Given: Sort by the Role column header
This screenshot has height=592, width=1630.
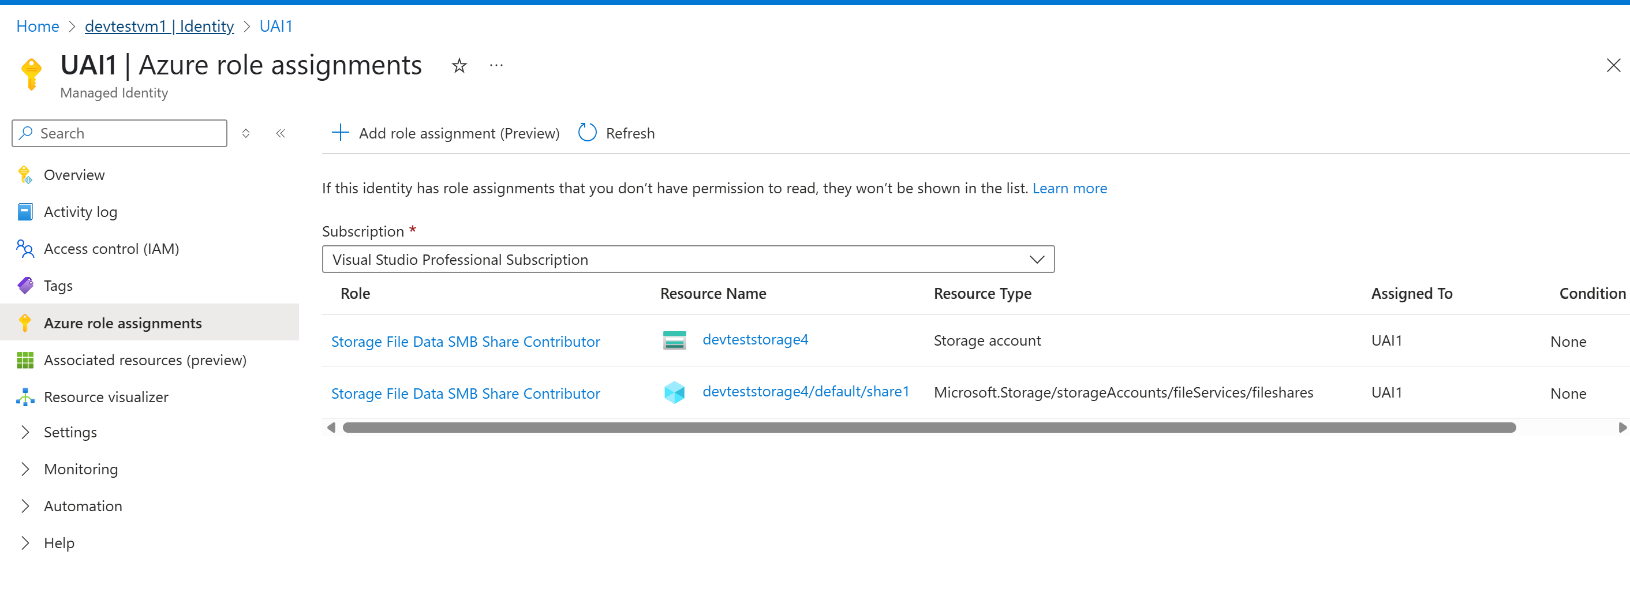Looking at the screenshot, I should click(x=355, y=294).
